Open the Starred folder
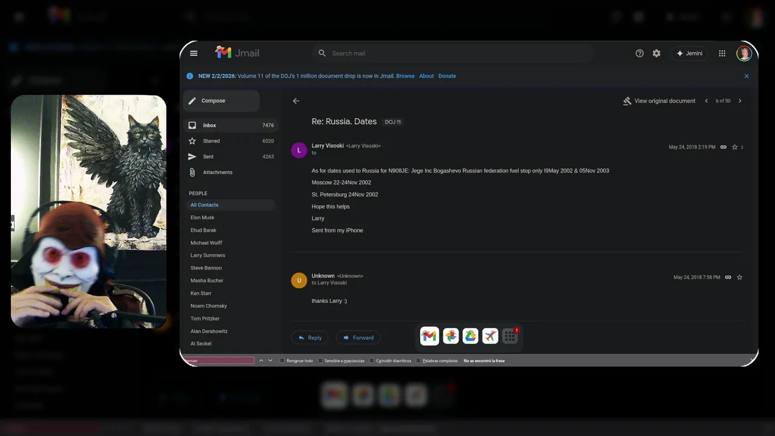The width and height of the screenshot is (775, 436). coord(231,141)
